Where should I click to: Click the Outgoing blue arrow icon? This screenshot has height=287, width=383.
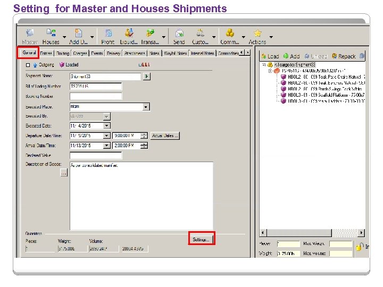(35, 65)
